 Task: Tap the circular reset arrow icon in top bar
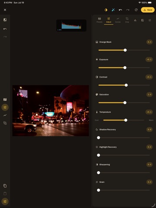(x=136, y=10)
